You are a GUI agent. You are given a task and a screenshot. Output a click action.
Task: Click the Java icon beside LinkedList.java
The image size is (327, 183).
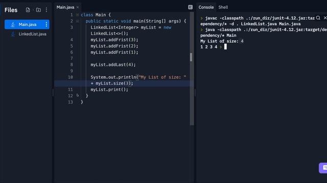(13, 34)
